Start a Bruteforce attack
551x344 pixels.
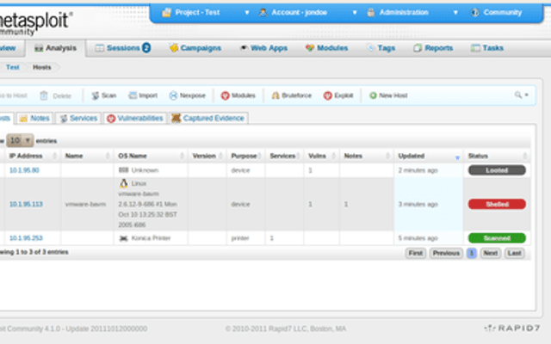click(x=291, y=95)
